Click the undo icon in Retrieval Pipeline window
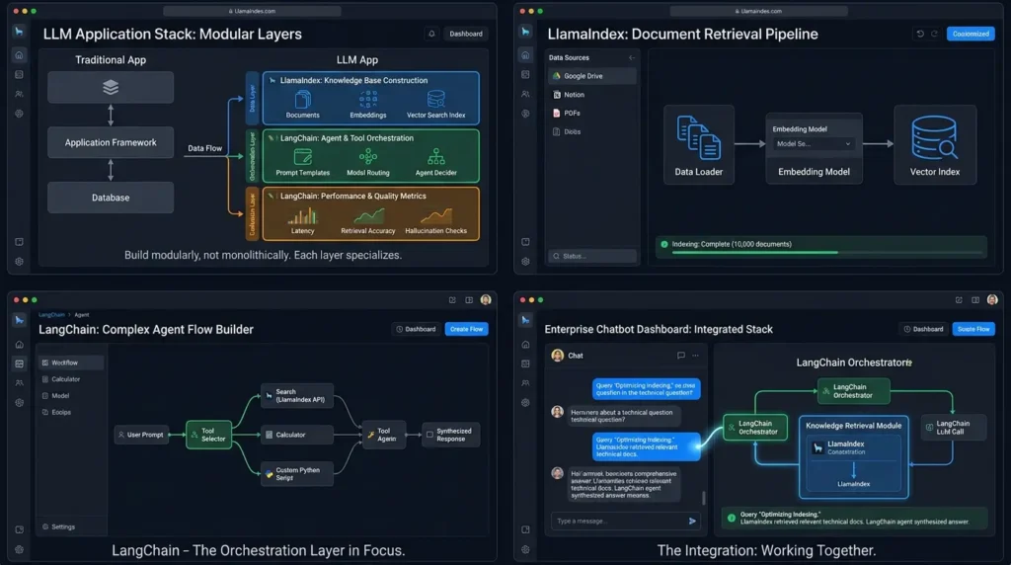 tap(920, 34)
